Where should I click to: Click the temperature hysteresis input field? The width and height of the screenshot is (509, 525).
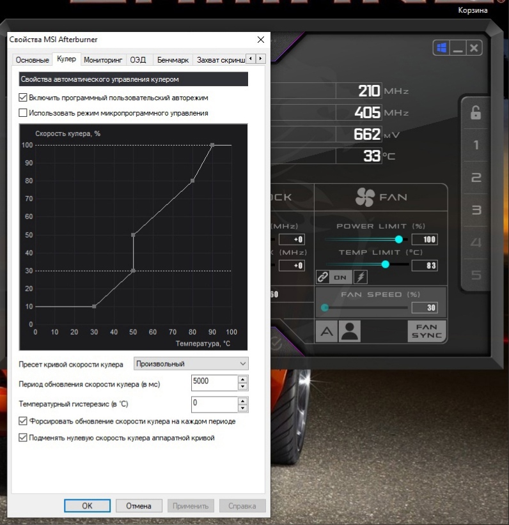[215, 404]
